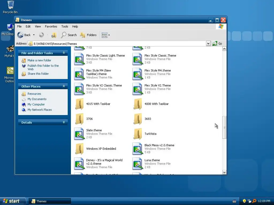
Task: Click the Forward arrow icon
Action: tap(41, 35)
